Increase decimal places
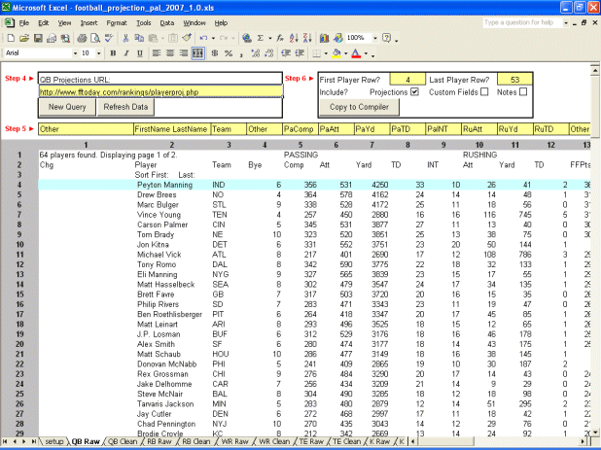Viewport: 601px width, 450px height. [255, 53]
